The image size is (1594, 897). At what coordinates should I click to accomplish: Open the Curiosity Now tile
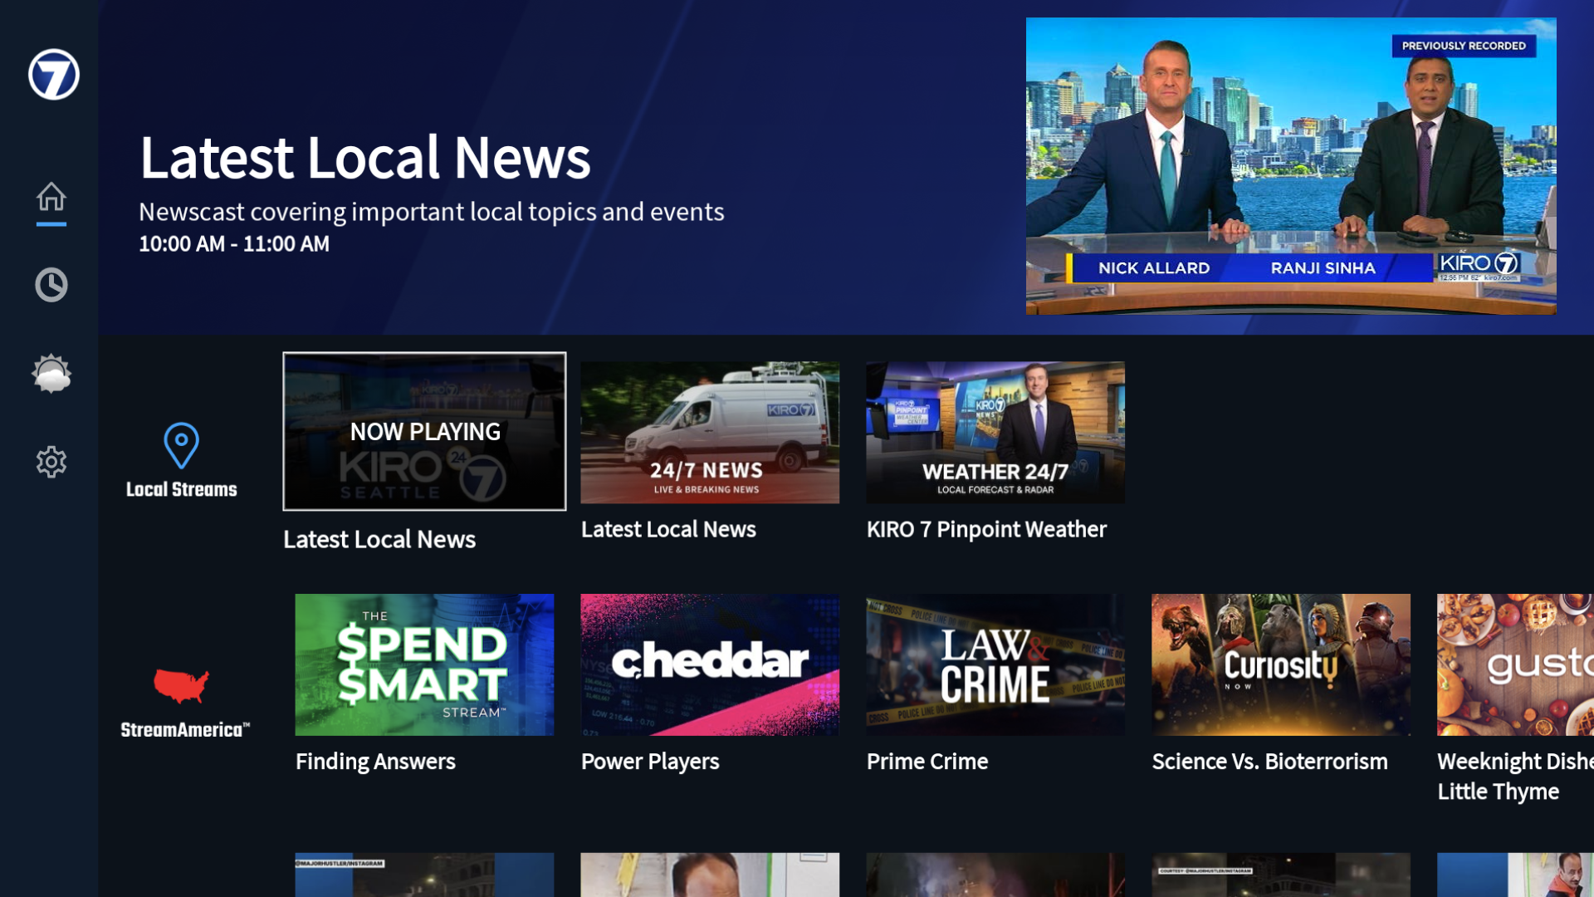(1281, 664)
